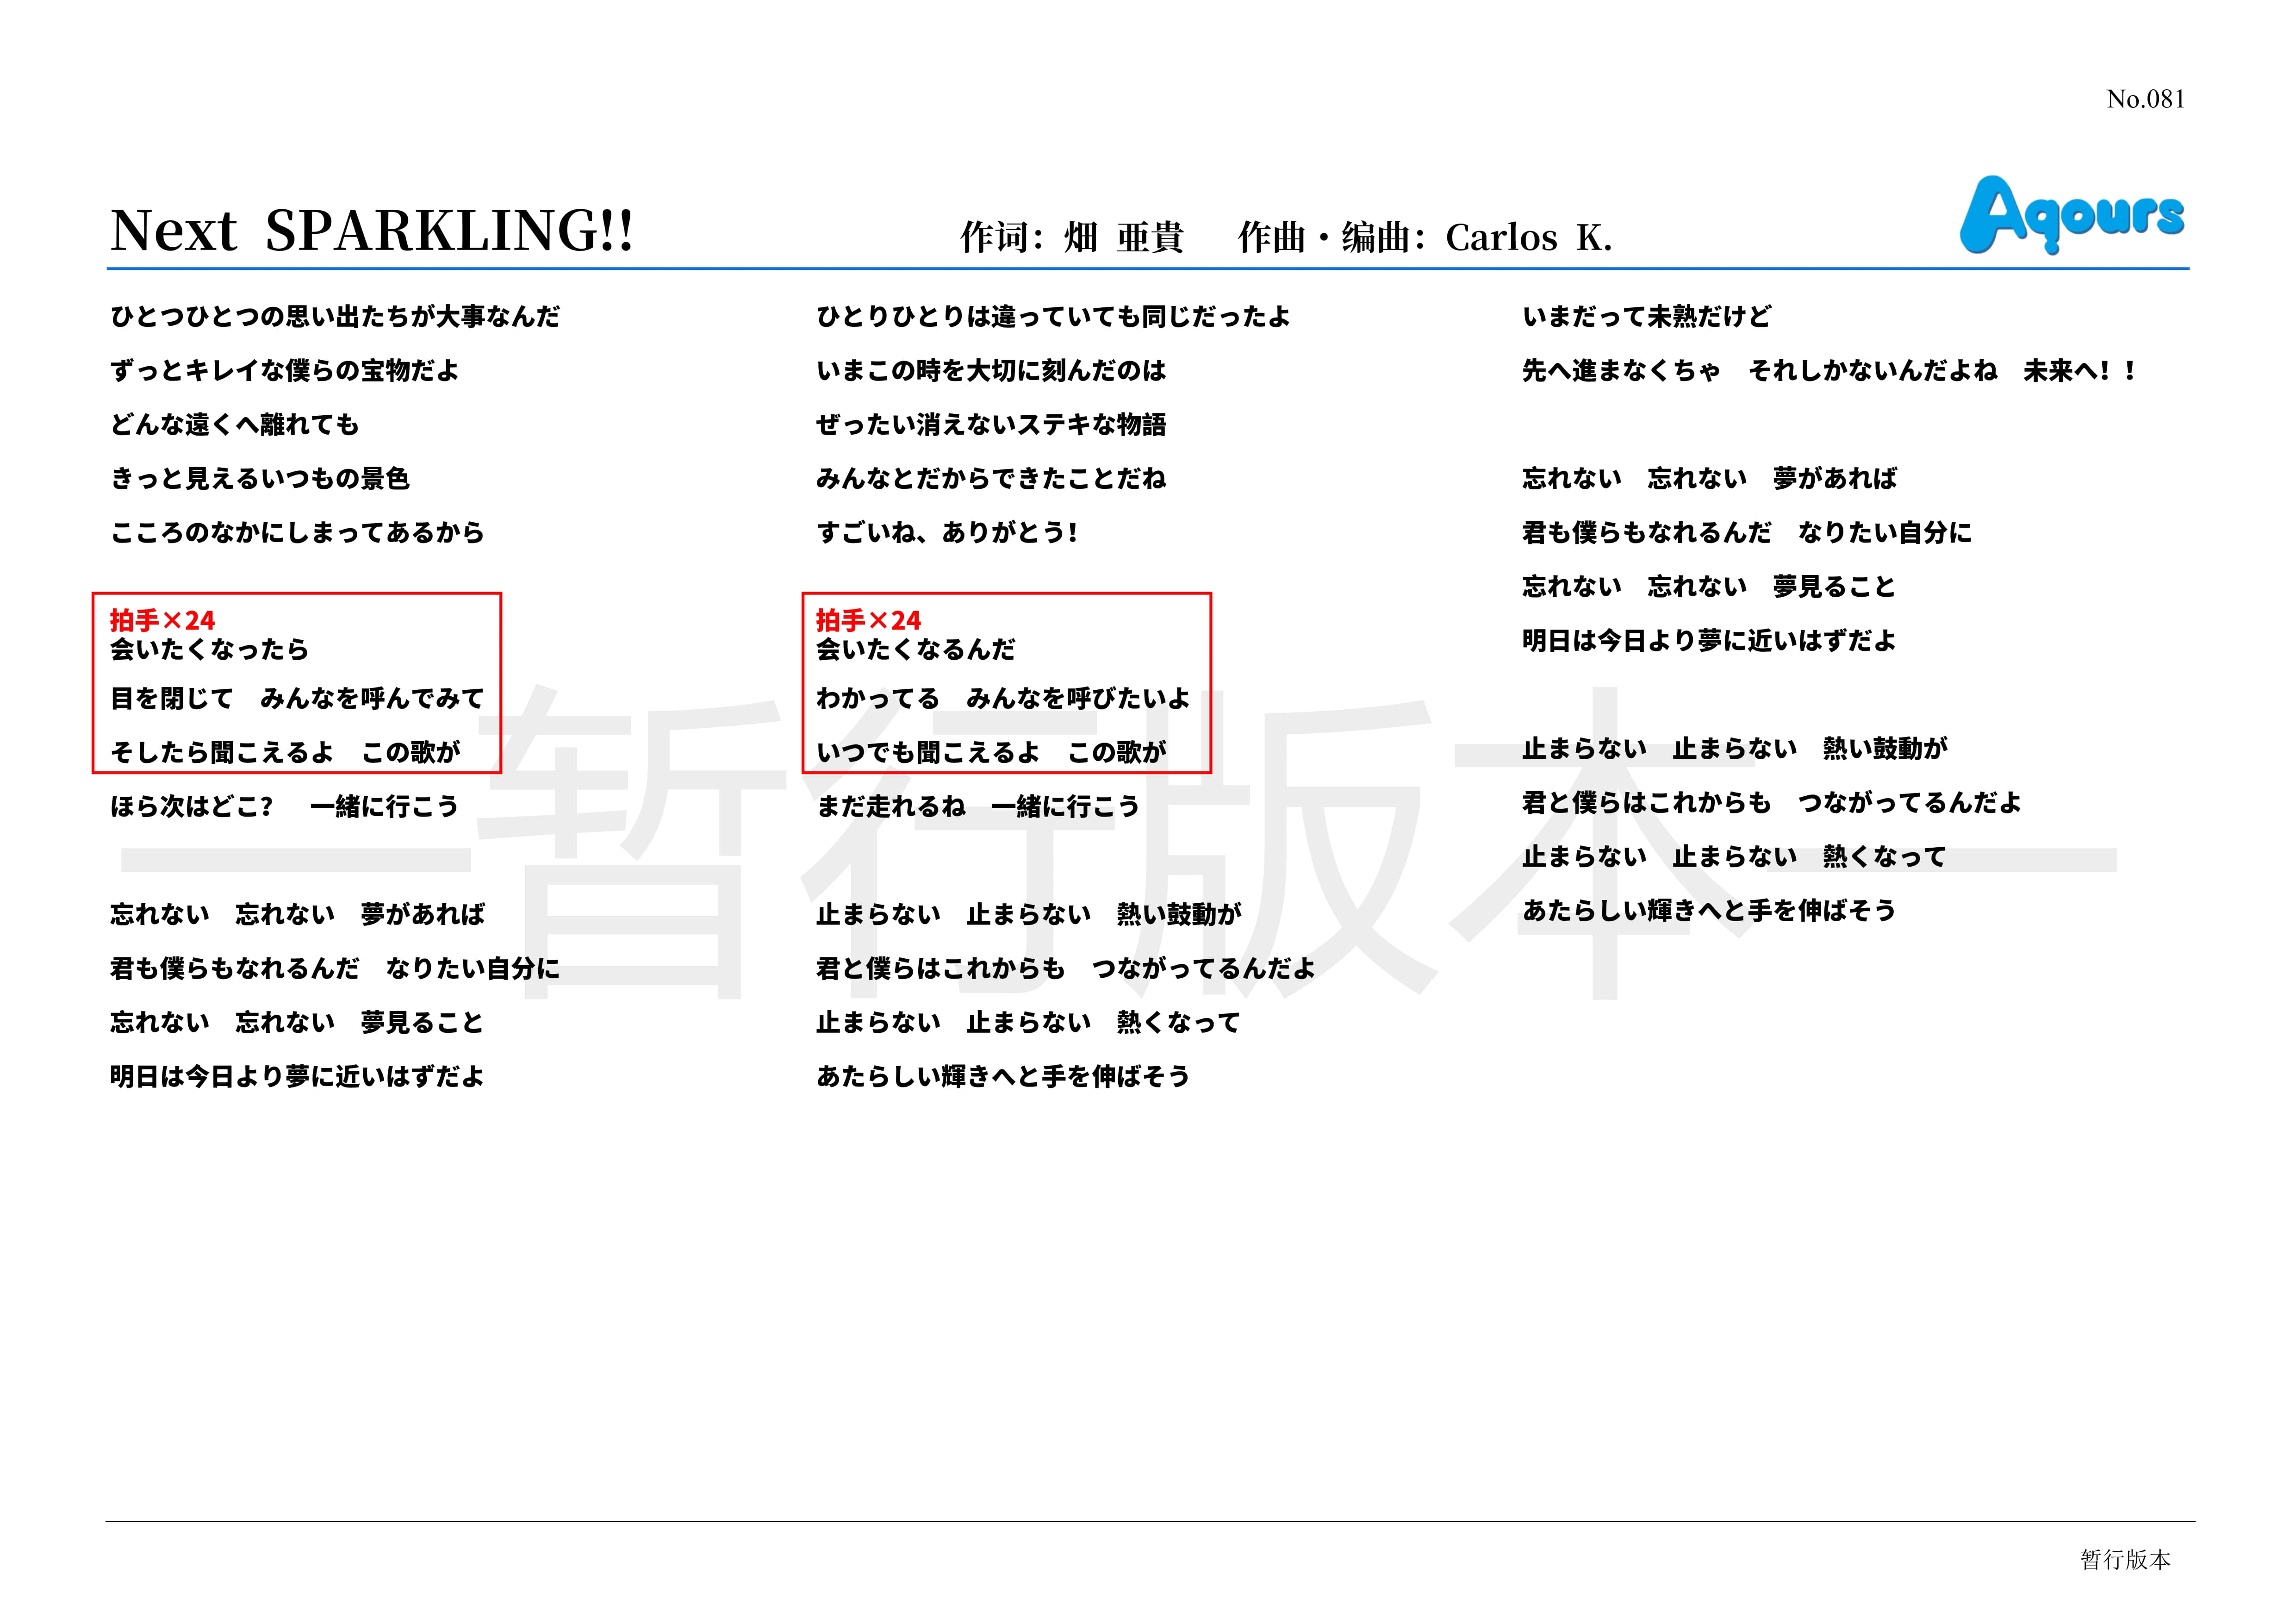The width and height of the screenshot is (2296, 1624).
Task: Click the second red 拍手×24 annotation
Action: pos(868,620)
